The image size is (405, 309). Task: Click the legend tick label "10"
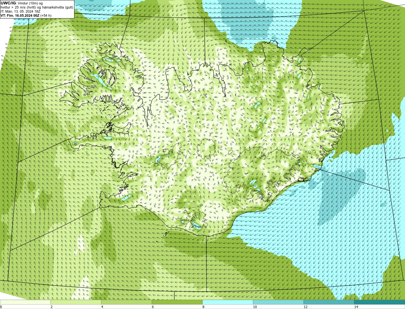click(255, 307)
